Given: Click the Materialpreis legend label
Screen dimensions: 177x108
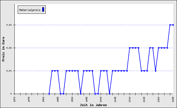Looking at the screenshot, I should [x=30, y=10].
